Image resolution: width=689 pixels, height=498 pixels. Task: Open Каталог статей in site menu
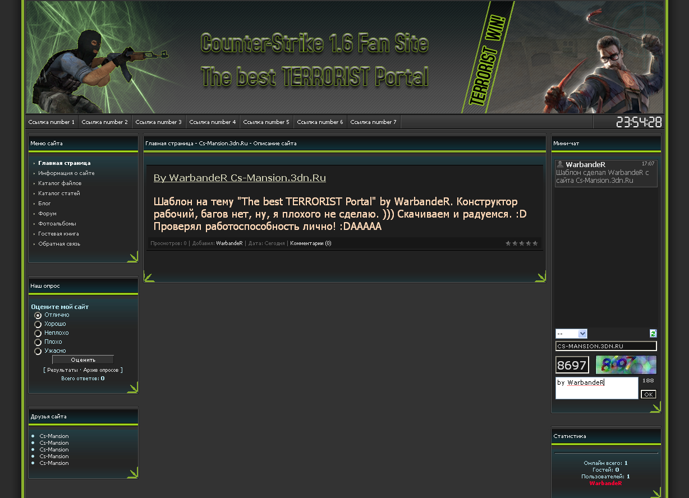click(x=59, y=193)
